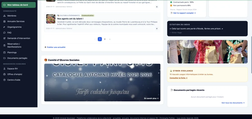Click Consulter la fiche link
This screenshot has width=252, height=119.
pos(178,78)
